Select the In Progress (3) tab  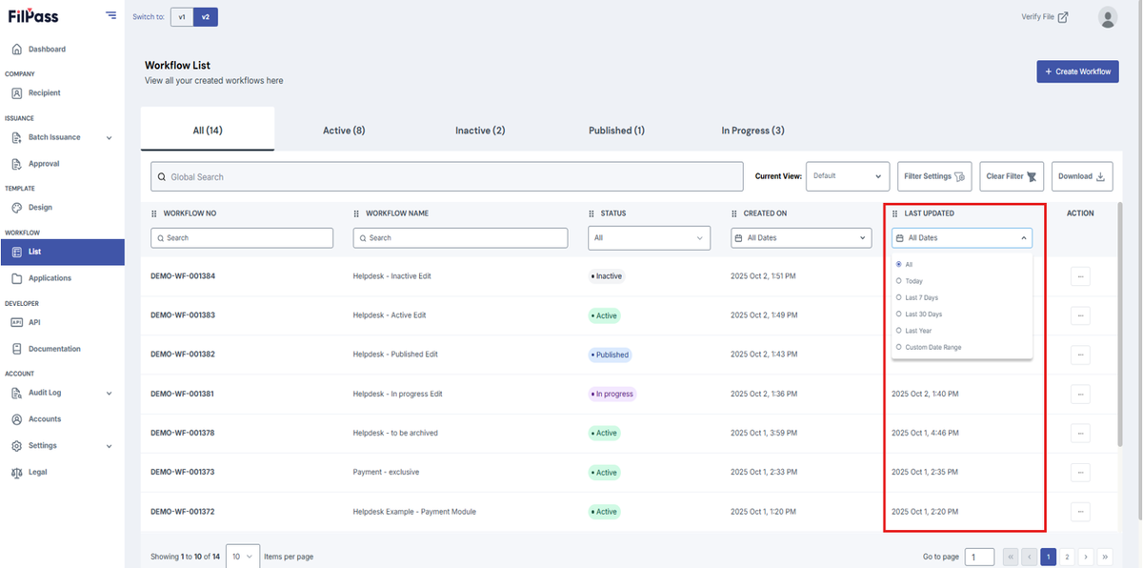point(752,131)
